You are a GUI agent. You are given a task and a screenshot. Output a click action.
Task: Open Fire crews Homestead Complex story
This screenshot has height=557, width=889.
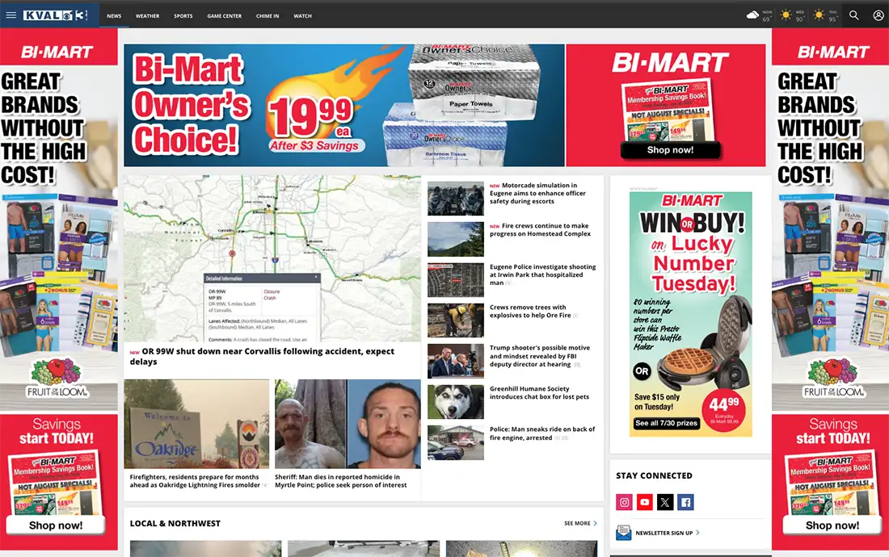click(x=541, y=230)
